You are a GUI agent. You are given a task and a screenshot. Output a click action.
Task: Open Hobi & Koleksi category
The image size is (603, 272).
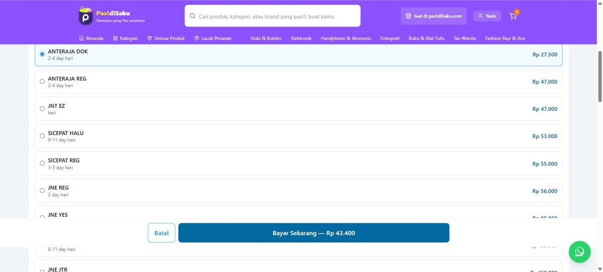click(266, 38)
